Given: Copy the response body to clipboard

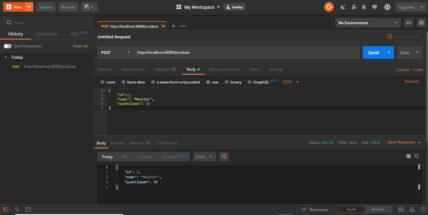Looking at the screenshot, I should [x=408, y=156].
